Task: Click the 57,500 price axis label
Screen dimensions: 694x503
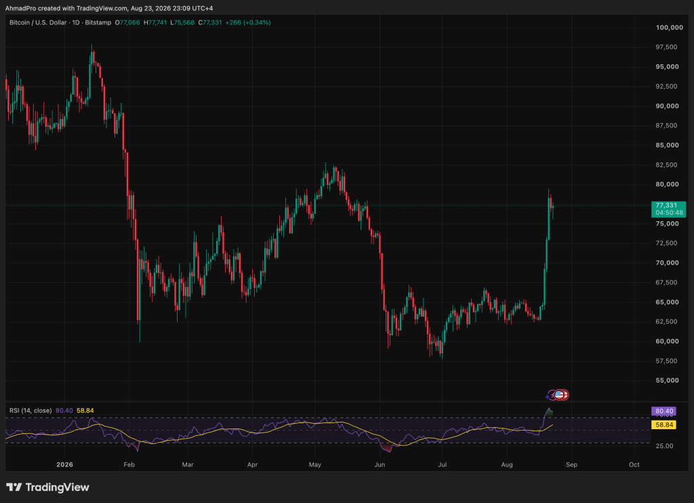Action: pyautogui.click(x=666, y=361)
